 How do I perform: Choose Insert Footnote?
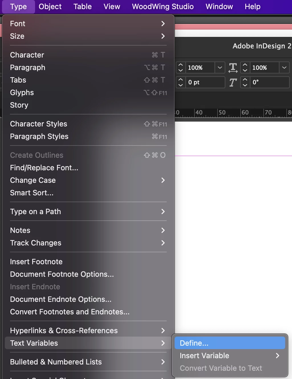[88, 262]
